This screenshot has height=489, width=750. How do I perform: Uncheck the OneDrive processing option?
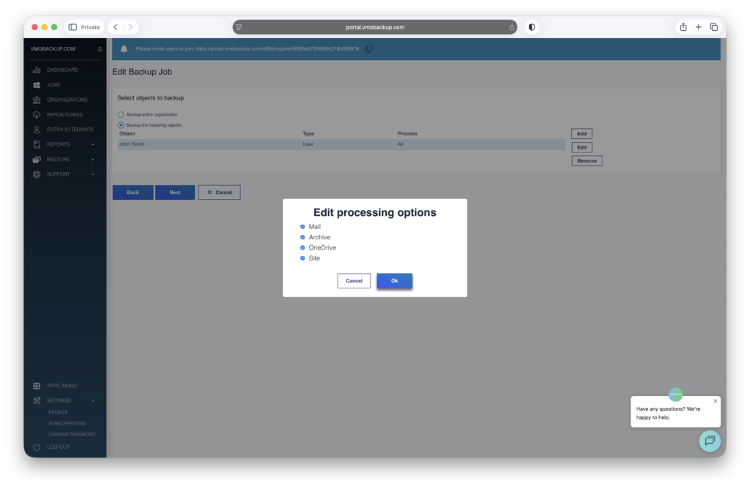pos(302,248)
